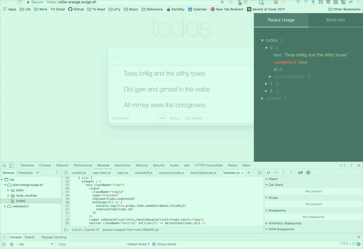Click the warnings count indicator

coord(342,165)
